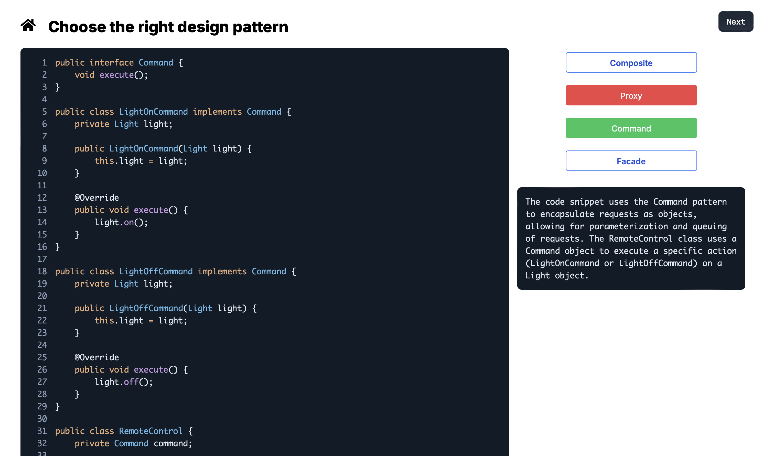Click the RemoteControl class declaration line

tap(124, 431)
